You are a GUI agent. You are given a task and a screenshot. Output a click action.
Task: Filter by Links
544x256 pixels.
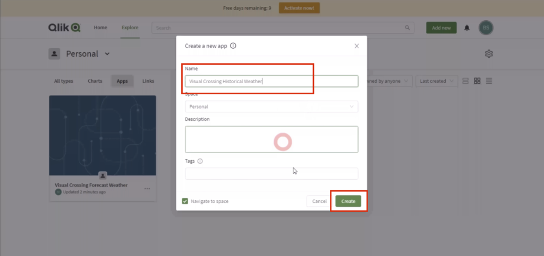click(x=148, y=81)
